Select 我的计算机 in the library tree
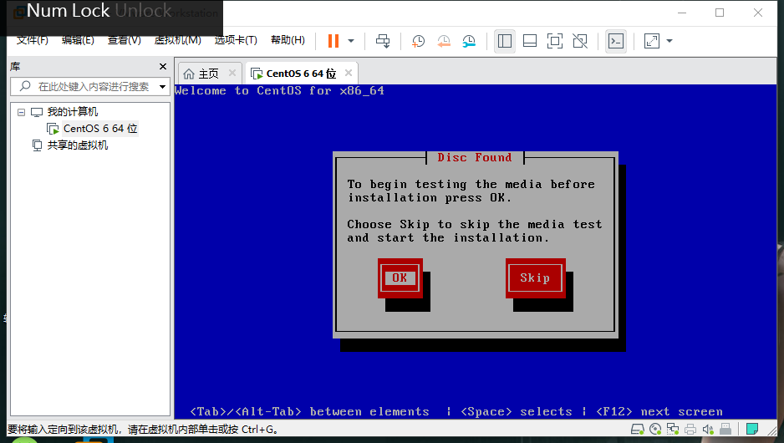Viewport: 784px width, 443px height. [x=73, y=111]
